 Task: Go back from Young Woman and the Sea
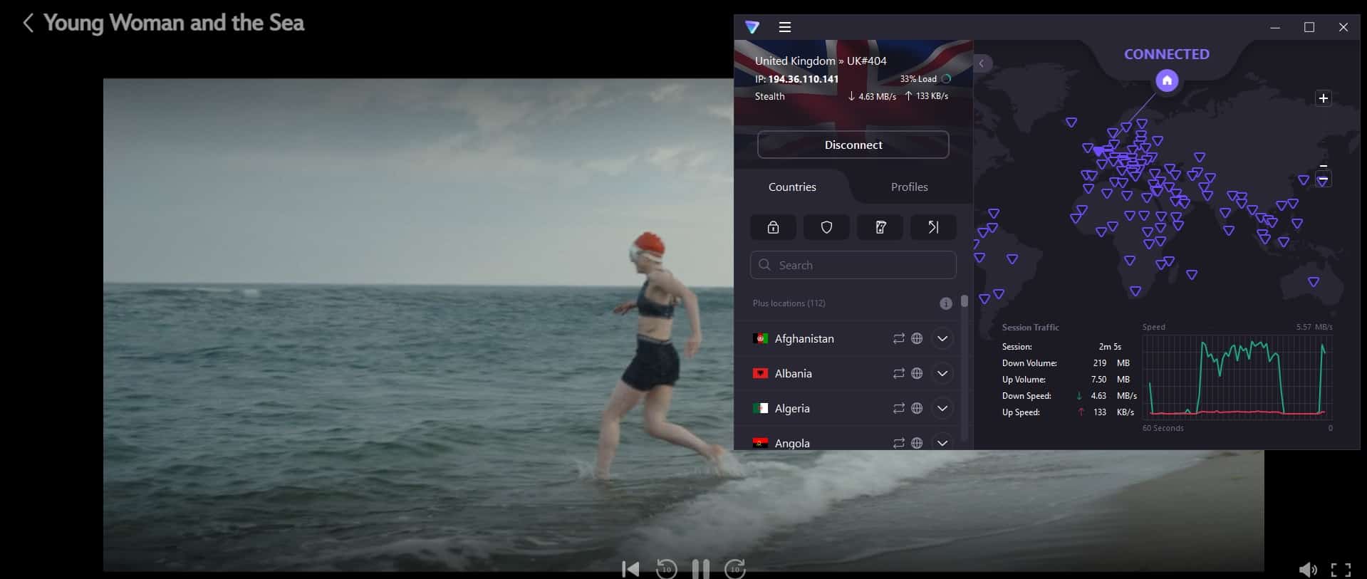(x=28, y=23)
